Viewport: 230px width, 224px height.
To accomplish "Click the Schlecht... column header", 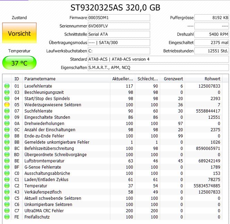I will click(148, 79).
